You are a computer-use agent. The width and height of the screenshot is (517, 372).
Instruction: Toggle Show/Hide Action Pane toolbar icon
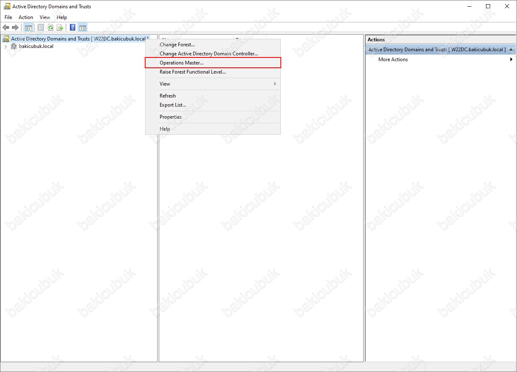[82, 28]
